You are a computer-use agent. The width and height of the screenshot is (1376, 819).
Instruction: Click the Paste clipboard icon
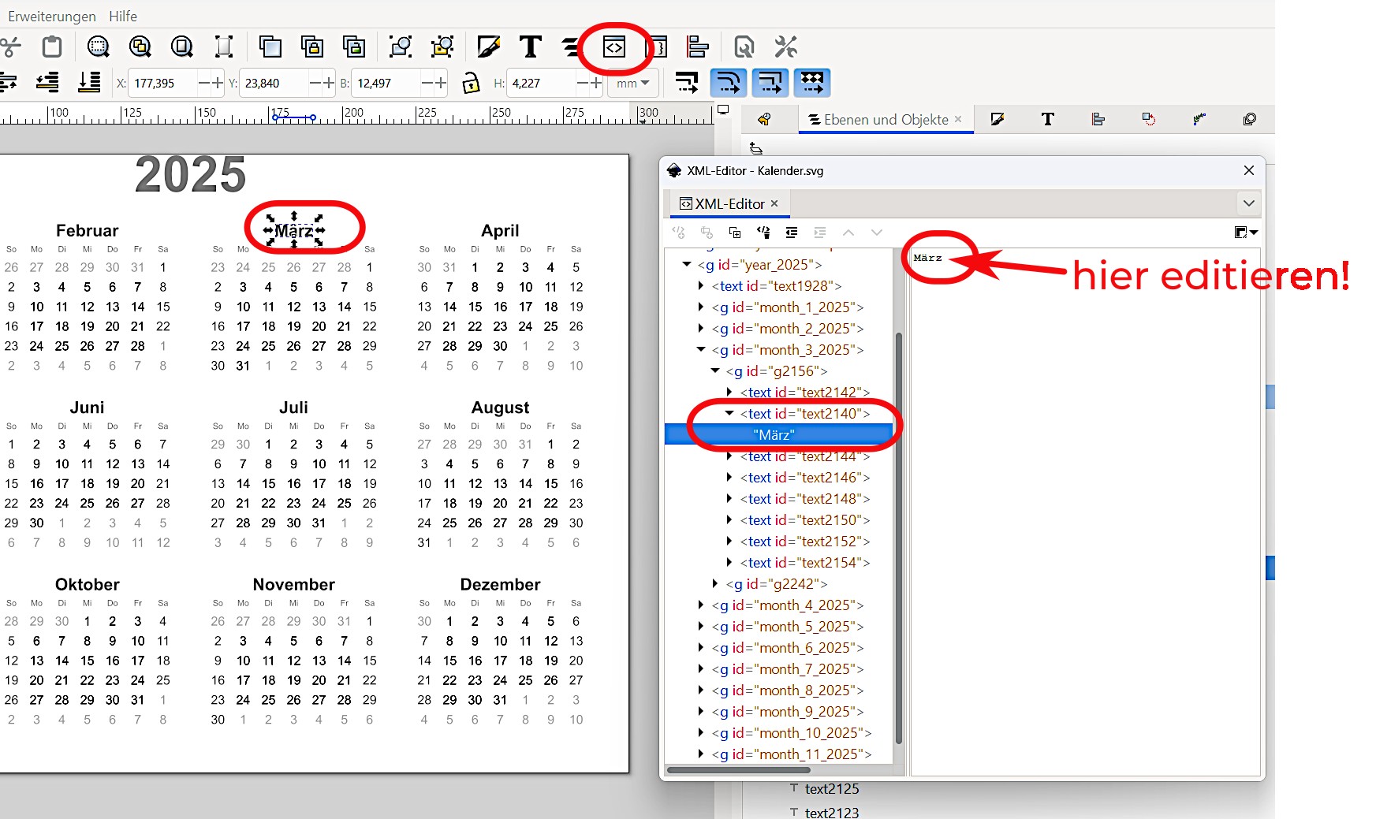(52, 47)
